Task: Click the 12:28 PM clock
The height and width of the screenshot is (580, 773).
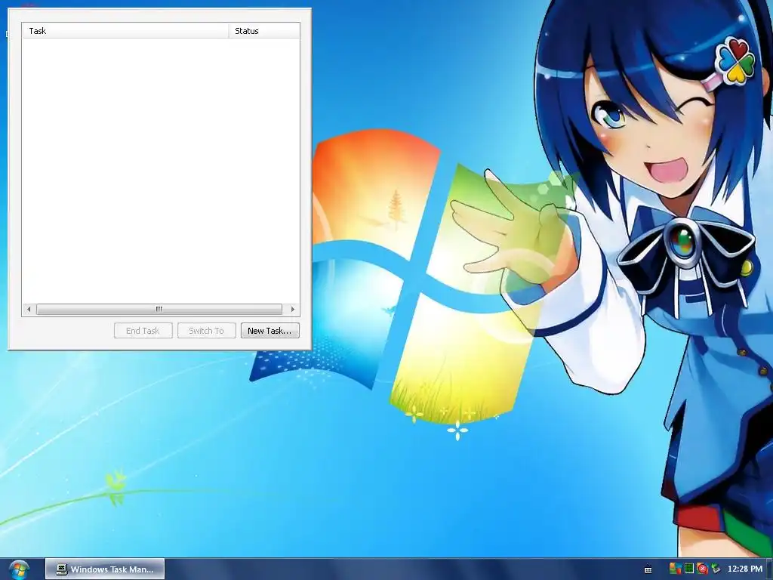Action: [x=745, y=569]
